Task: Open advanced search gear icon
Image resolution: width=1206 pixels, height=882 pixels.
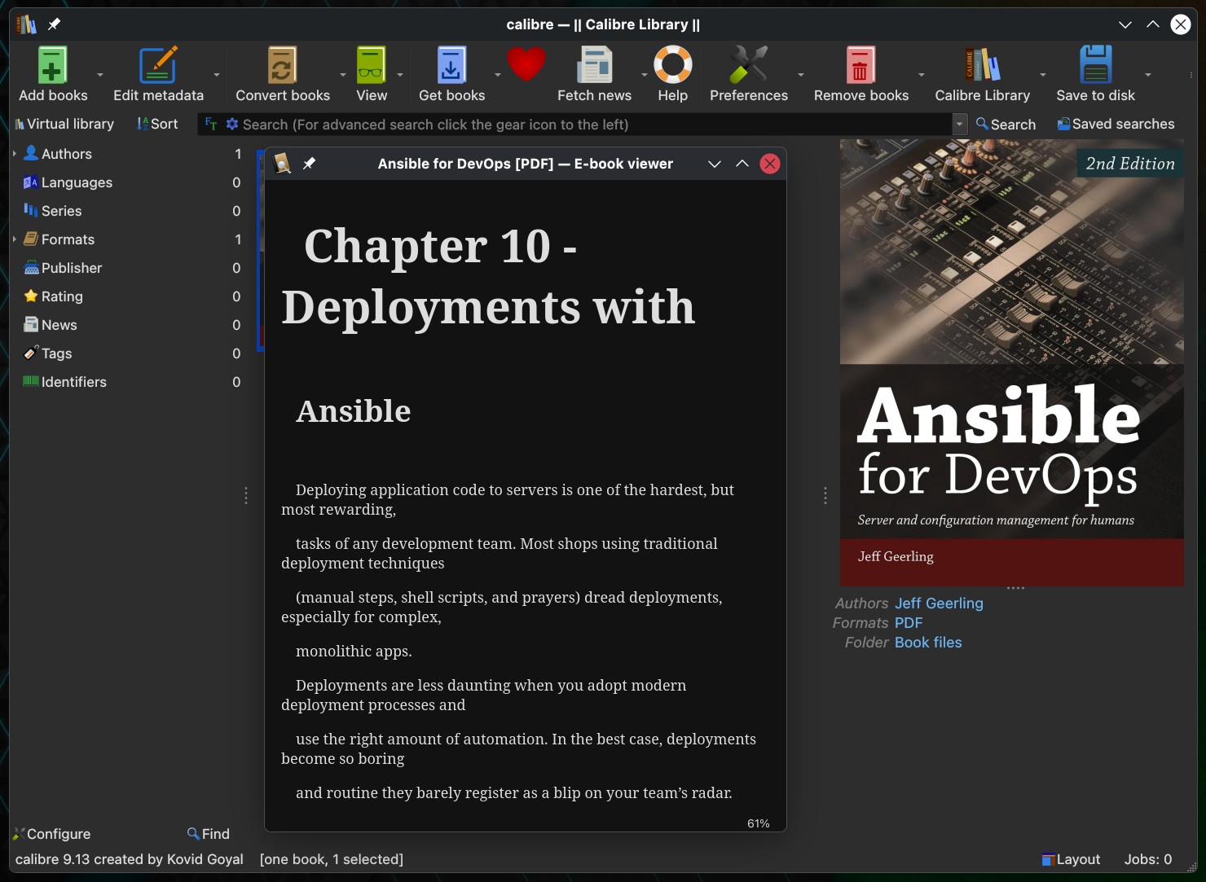Action: coord(232,124)
